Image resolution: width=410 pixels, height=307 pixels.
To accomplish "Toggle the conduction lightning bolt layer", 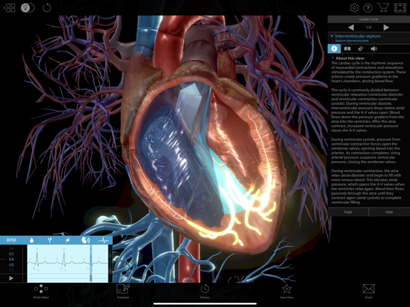I will click(68, 240).
